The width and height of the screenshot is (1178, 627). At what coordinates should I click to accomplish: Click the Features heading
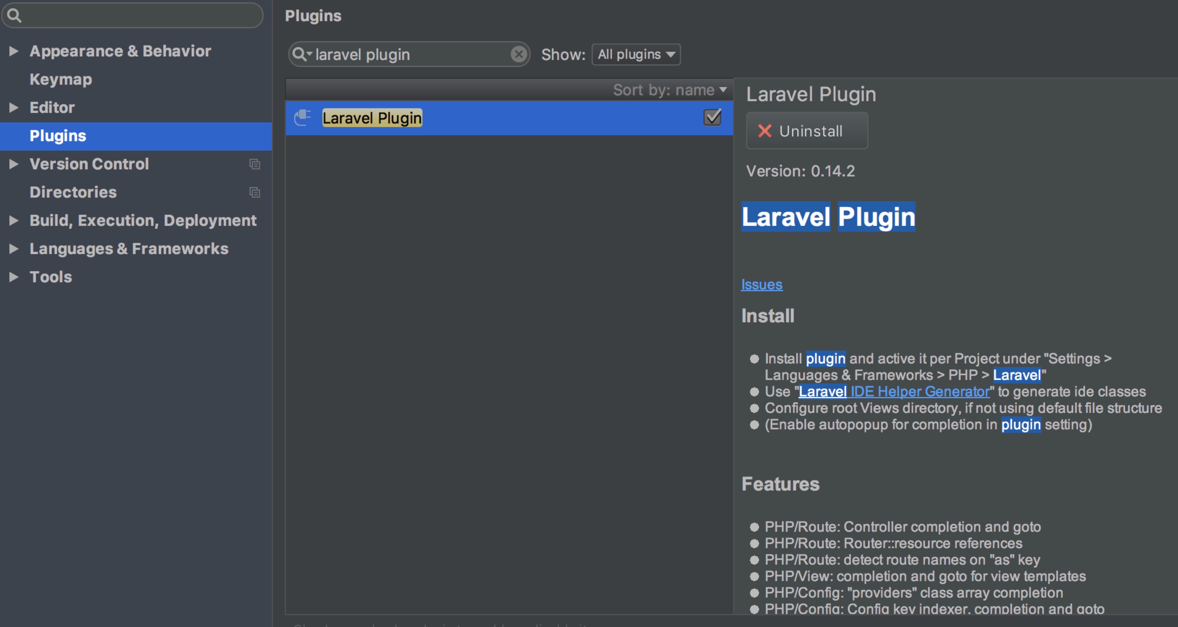tap(780, 484)
